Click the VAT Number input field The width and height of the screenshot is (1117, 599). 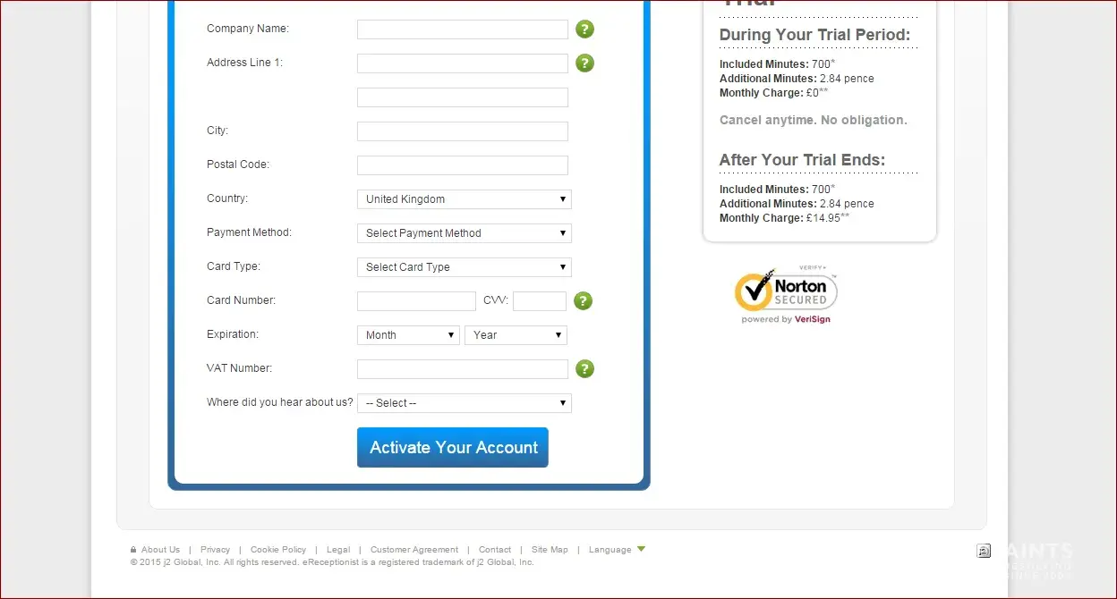[x=463, y=369]
